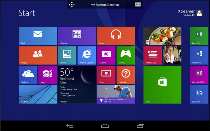
Task: Open the SkyDrive tile
Action: point(28,75)
